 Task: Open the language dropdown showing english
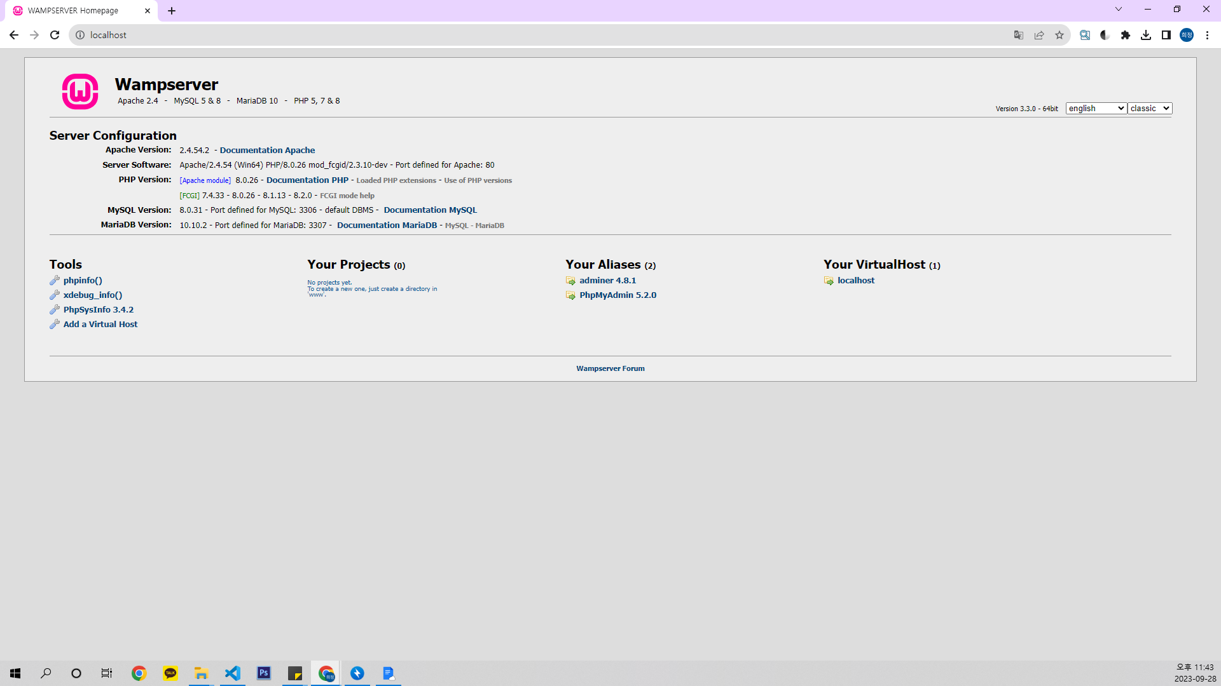[x=1096, y=109]
